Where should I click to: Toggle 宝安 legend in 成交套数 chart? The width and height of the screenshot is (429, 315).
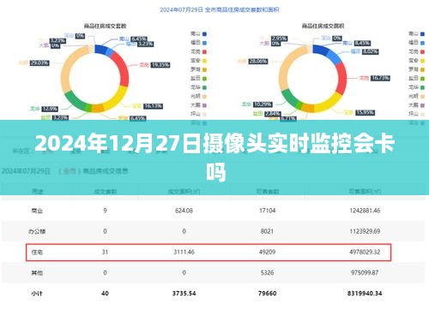[x=199, y=61]
